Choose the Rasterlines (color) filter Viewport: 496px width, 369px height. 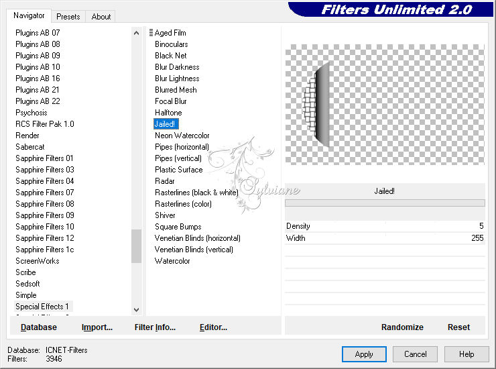coord(183,204)
